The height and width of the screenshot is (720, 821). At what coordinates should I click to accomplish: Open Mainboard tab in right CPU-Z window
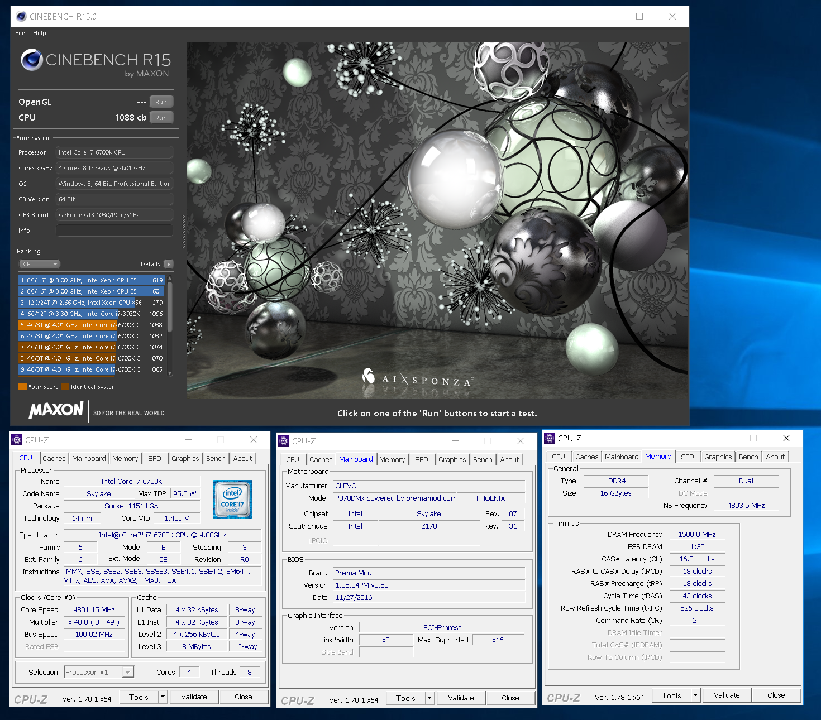tap(622, 457)
